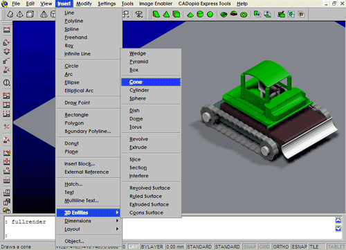Open the Image Enabler menu
The image size is (346, 250).
156,3
